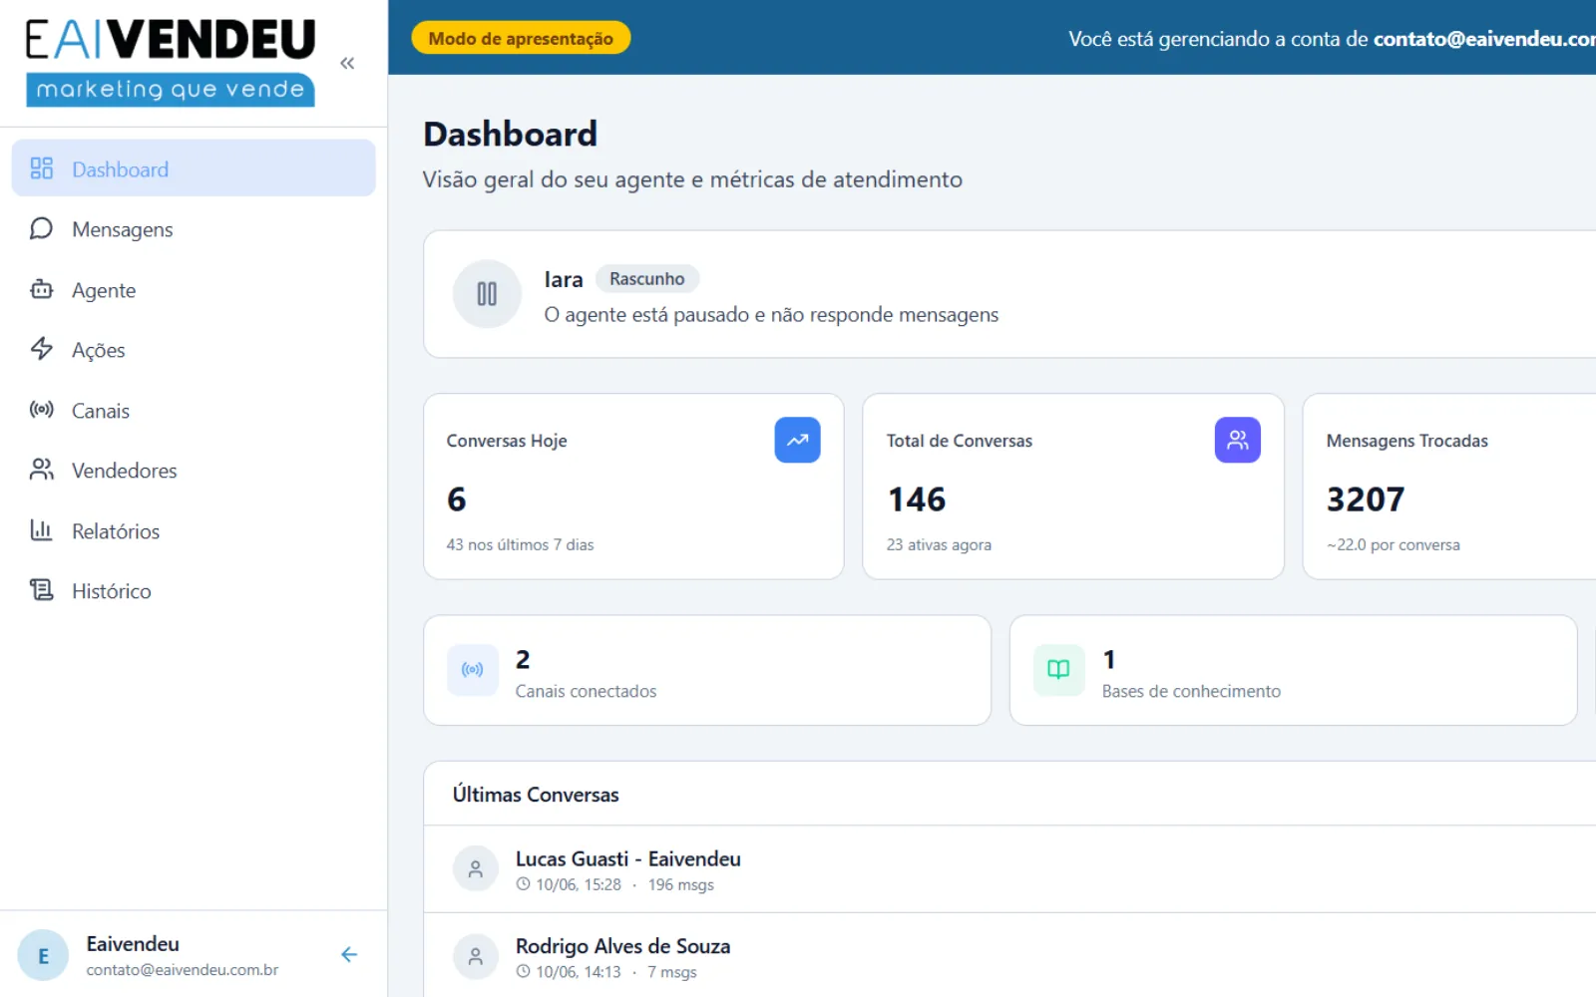Image resolution: width=1596 pixels, height=997 pixels.
Task: Click the 10/06, 14:13 timestamp
Action: [579, 972]
